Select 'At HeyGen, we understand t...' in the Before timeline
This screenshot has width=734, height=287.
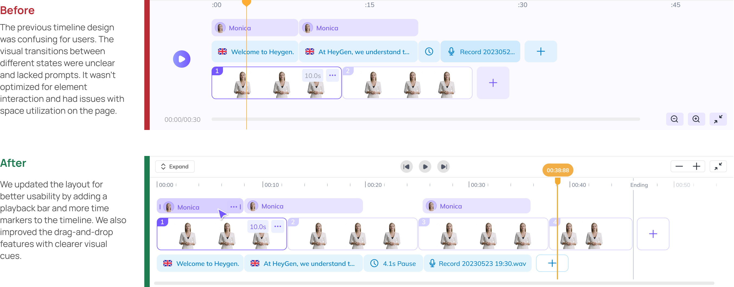tap(358, 51)
